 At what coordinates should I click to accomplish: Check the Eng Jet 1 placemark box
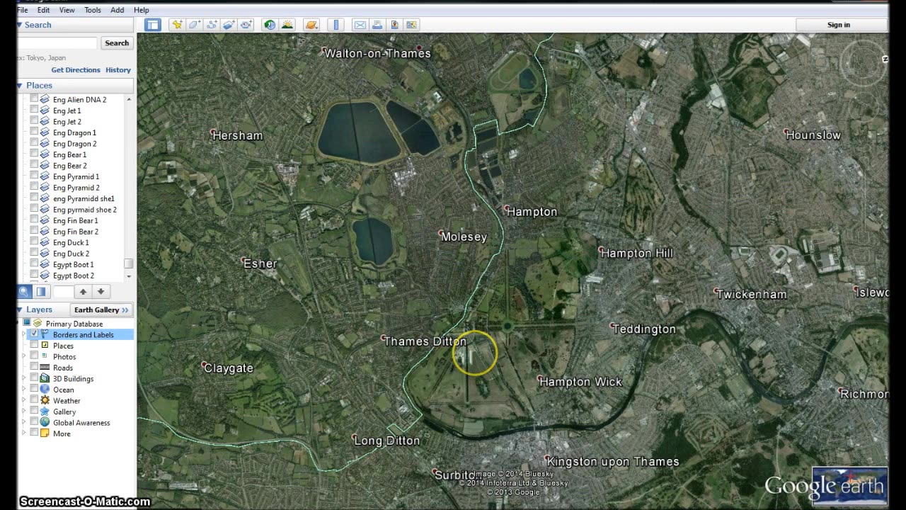tap(34, 110)
